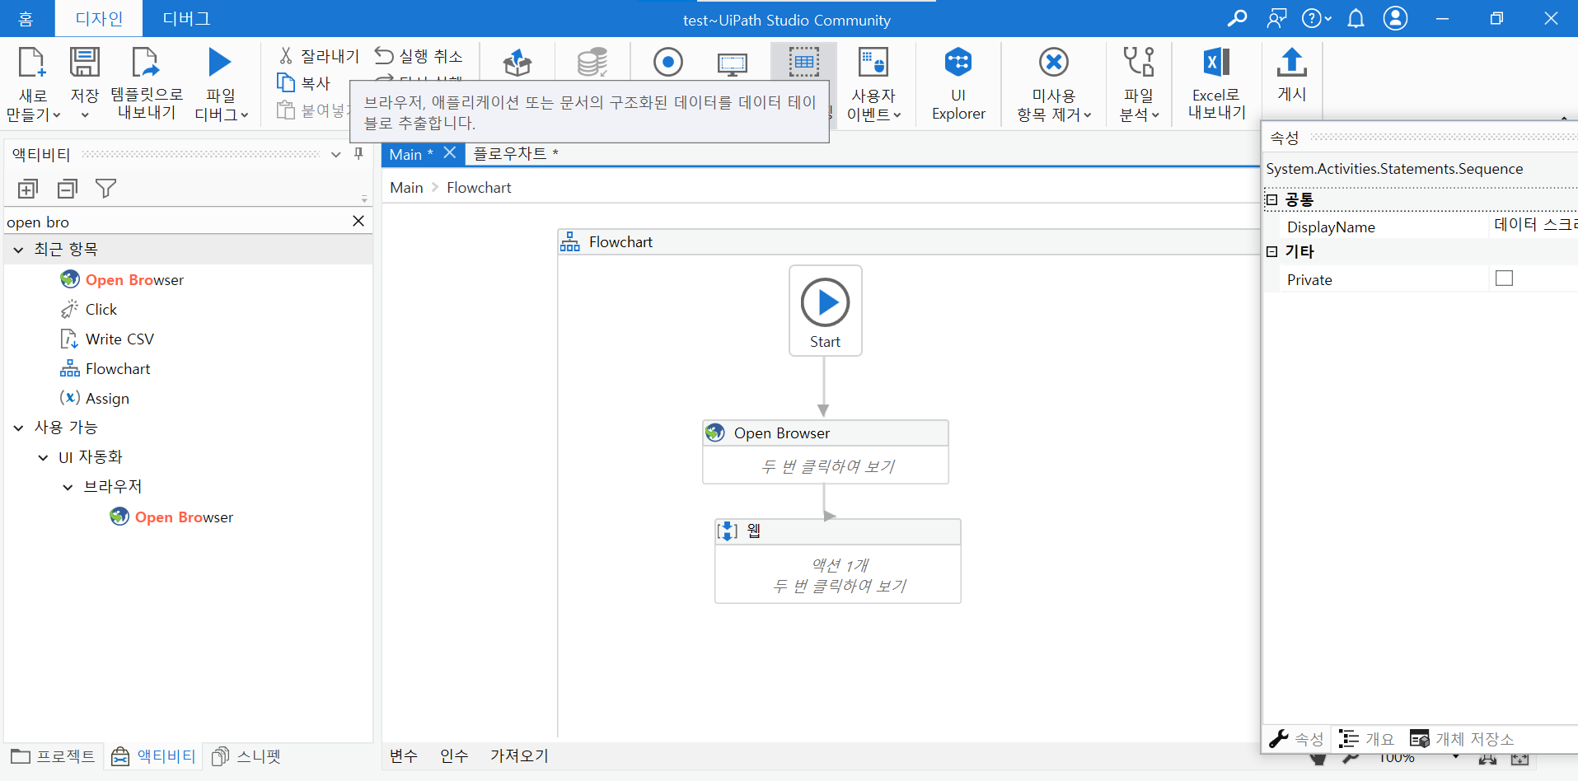Click the Publish (게시) upload icon
Image resolution: width=1578 pixels, height=781 pixels.
pos(1291,63)
